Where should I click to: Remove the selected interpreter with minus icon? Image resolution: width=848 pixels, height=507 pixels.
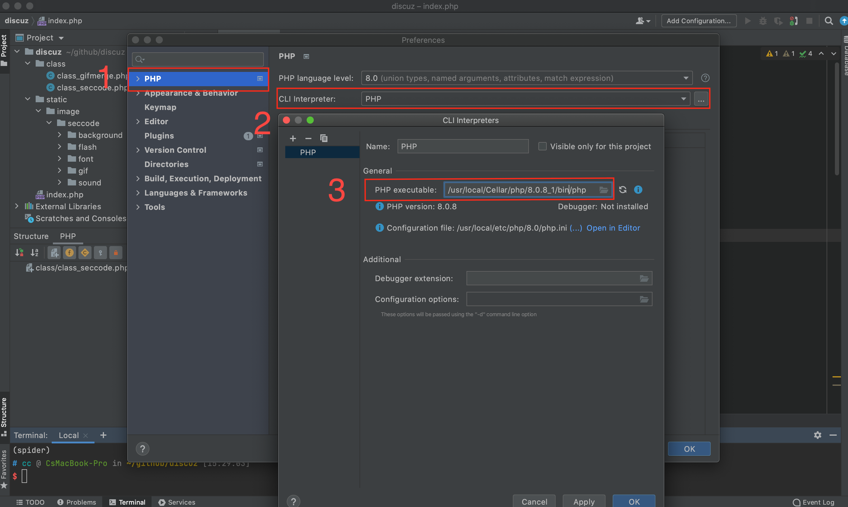tap(308, 138)
